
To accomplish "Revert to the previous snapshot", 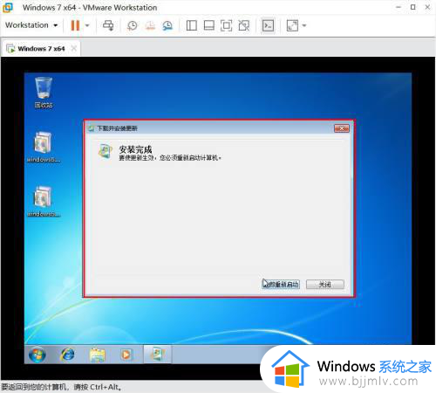I will tap(150, 25).
